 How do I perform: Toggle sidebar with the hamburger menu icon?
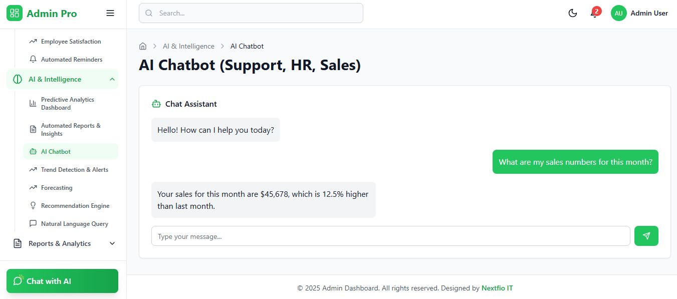(x=110, y=14)
